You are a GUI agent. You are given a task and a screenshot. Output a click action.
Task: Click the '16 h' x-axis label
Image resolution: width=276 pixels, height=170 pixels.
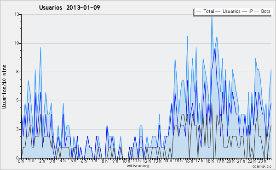pyautogui.click(x=189, y=161)
